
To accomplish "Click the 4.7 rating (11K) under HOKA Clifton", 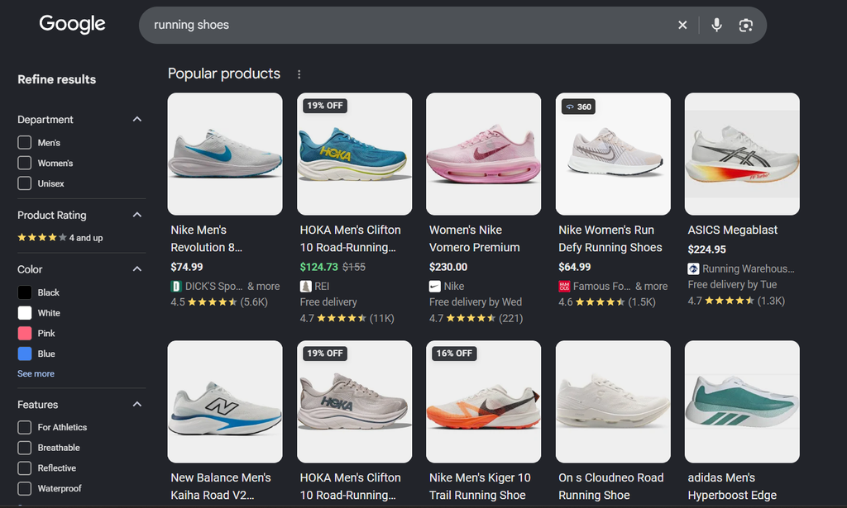I will (347, 318).
